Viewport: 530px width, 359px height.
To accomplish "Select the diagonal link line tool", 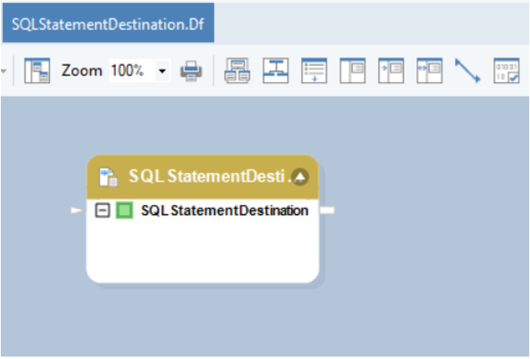I will pyautogui.click(x=467, y=71).
